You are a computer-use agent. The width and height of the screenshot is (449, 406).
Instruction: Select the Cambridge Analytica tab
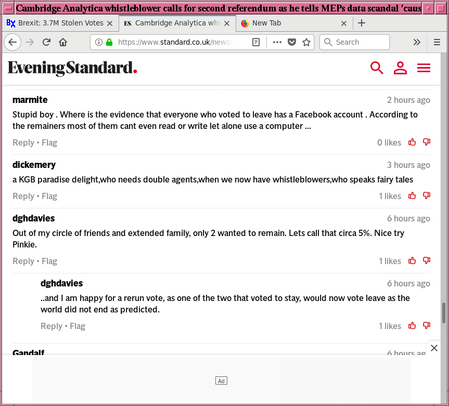click(177, 23)
